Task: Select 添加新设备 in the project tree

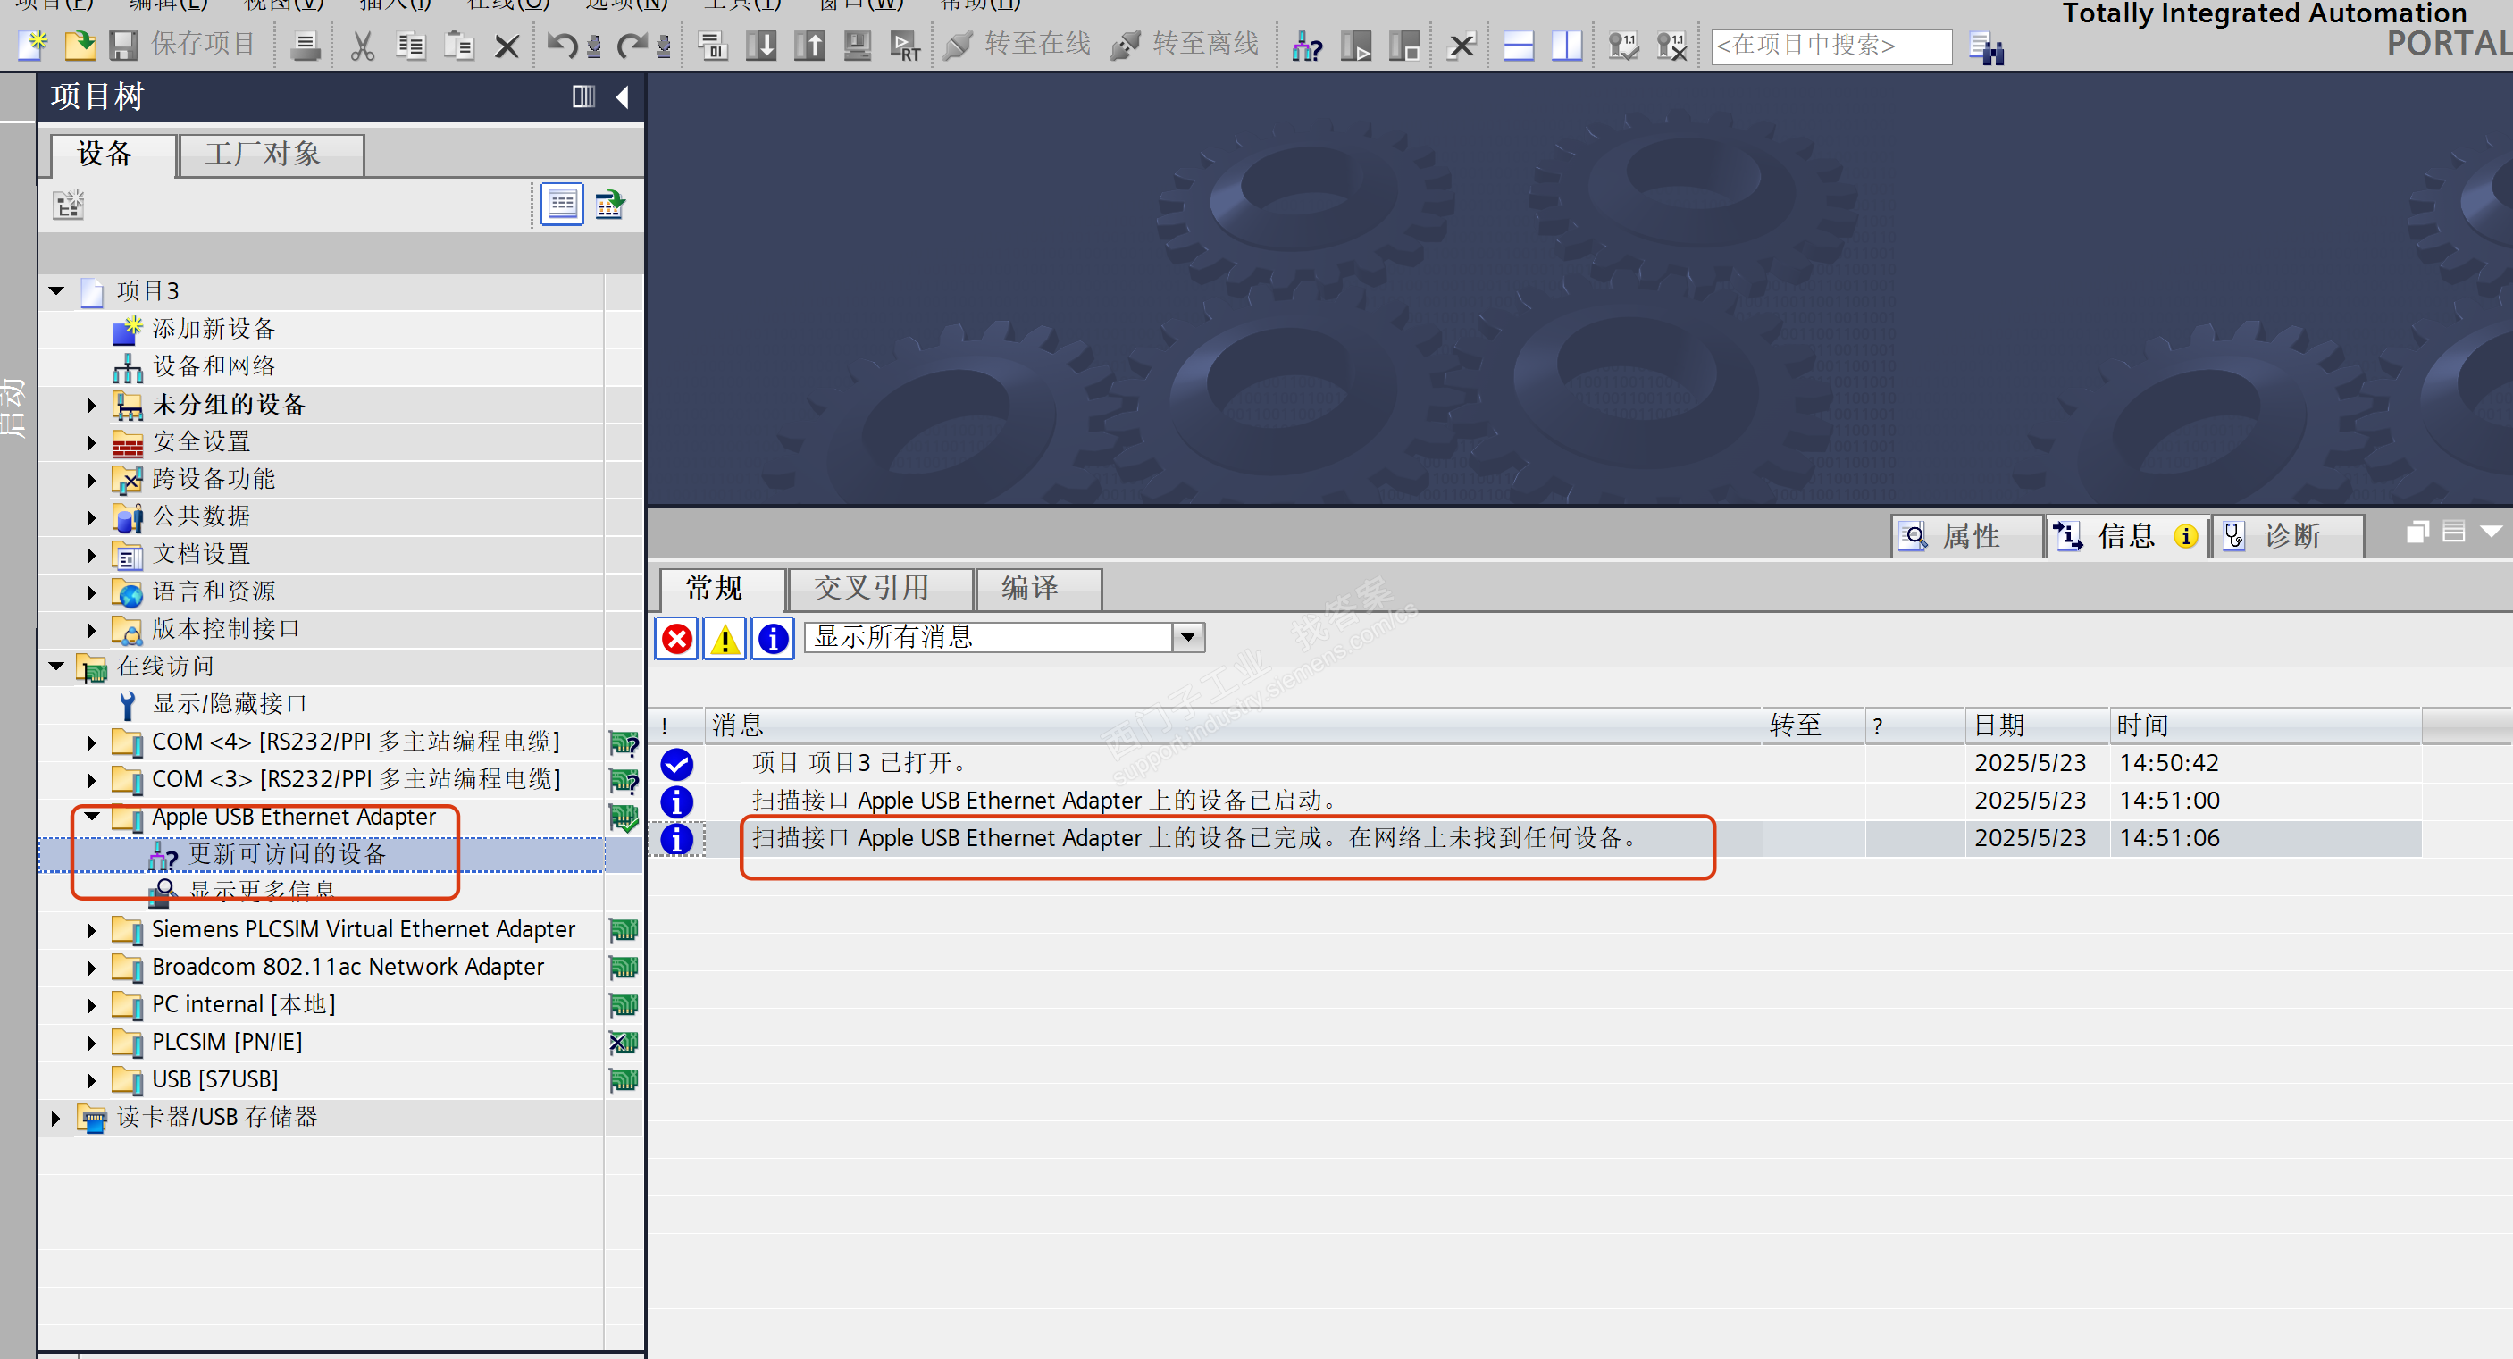Action: (214, 329)
